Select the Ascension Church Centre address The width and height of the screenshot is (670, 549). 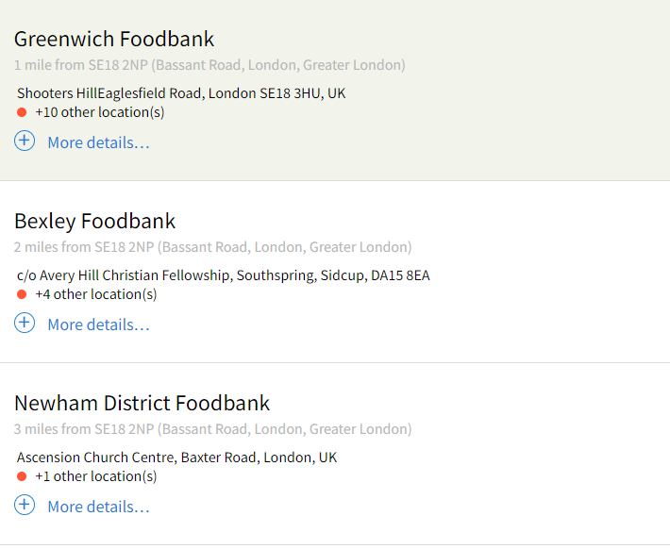176,457
